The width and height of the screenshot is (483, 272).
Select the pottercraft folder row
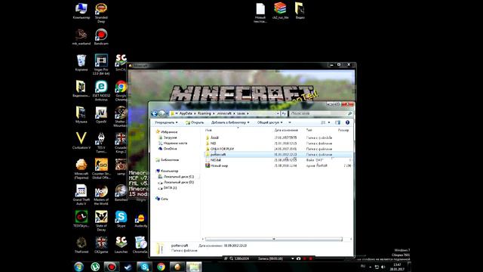point(278,154)
